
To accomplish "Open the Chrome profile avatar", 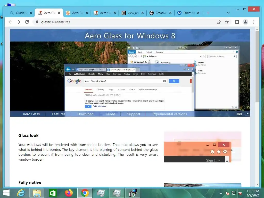I will click(245, 22).
